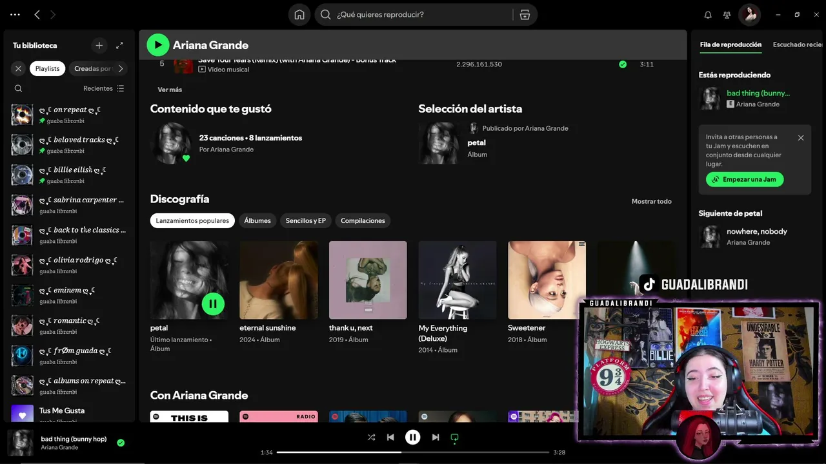Create a playlist with the plus icon
Image resolution: width=826 pixels, height=464 pixels.
point(99,45)
